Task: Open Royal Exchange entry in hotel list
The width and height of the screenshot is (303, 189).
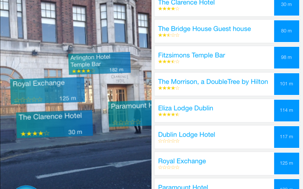Action: [x=214, y=163]
